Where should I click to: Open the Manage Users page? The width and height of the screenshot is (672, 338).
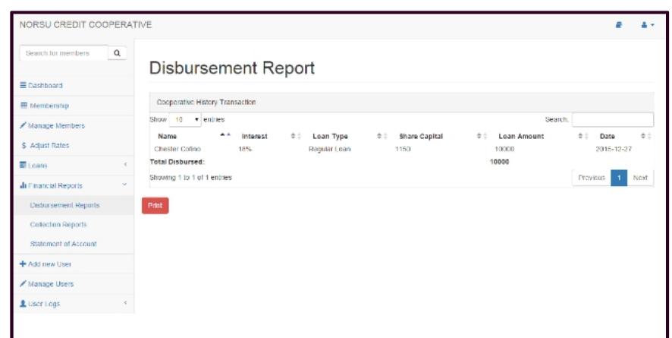tap(74, 283)
